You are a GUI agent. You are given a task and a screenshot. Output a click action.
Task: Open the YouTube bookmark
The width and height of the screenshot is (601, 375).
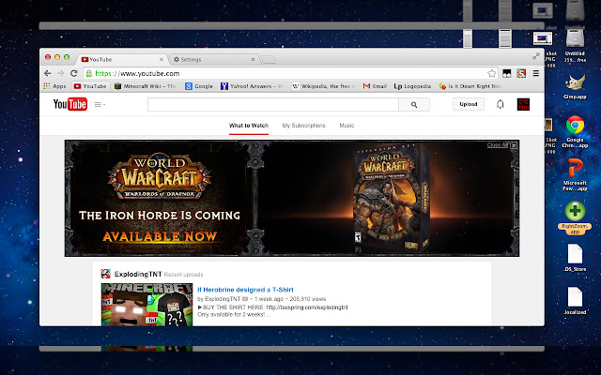(x=90, y=86)
